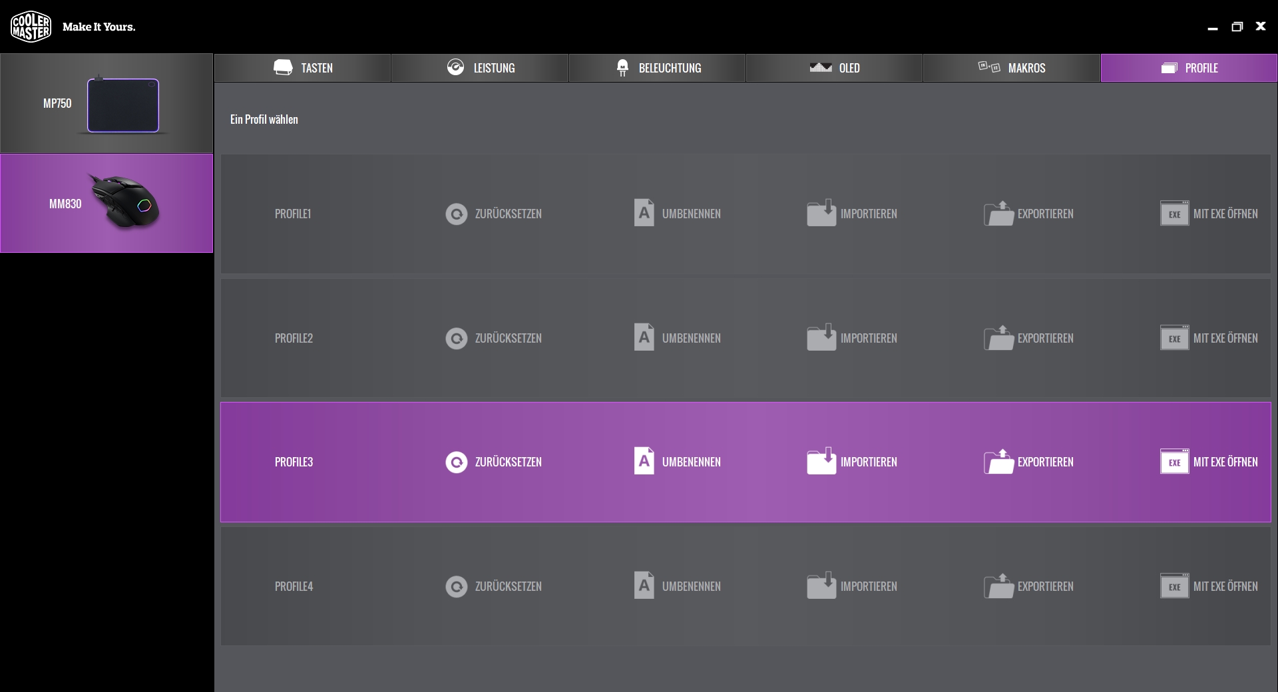The height and width of the screenshot is (692, 1278).
Task: Click the import folder icon for PROFILE4
Action: pyautogui.click(x=821, y=586)
